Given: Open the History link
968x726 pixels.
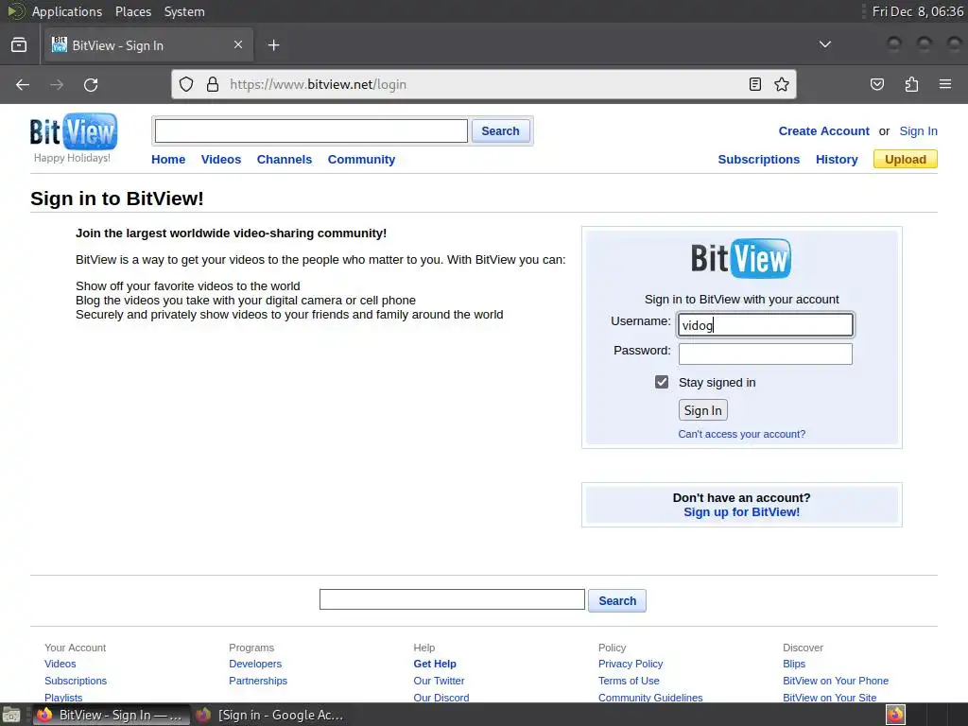Looking at the screenshot, I should point(837,159).
